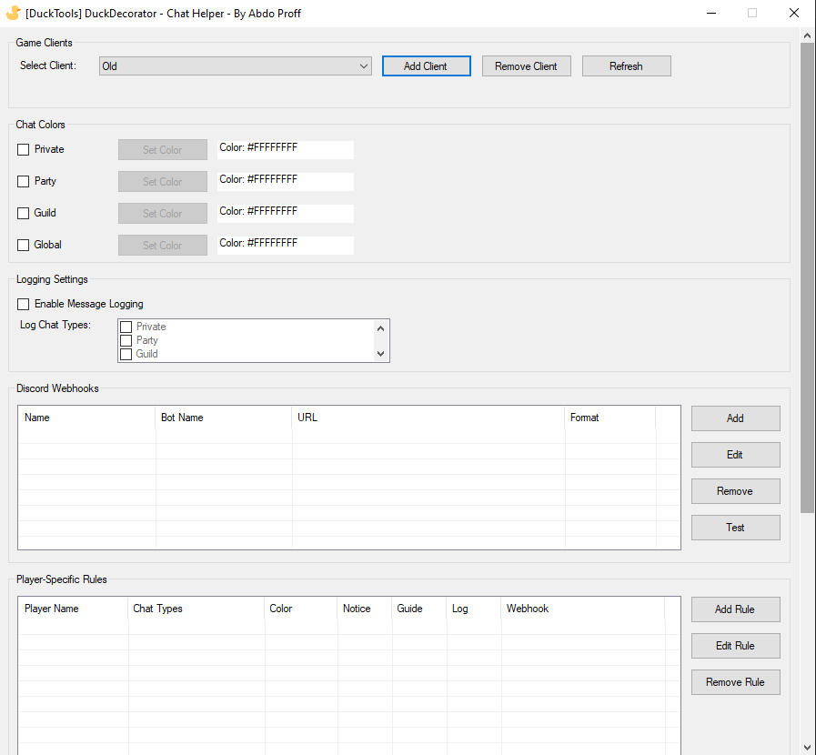Refresh the game clients list
Image resolution: width=816 pixels, height=755 pixels.
(626, 65)
